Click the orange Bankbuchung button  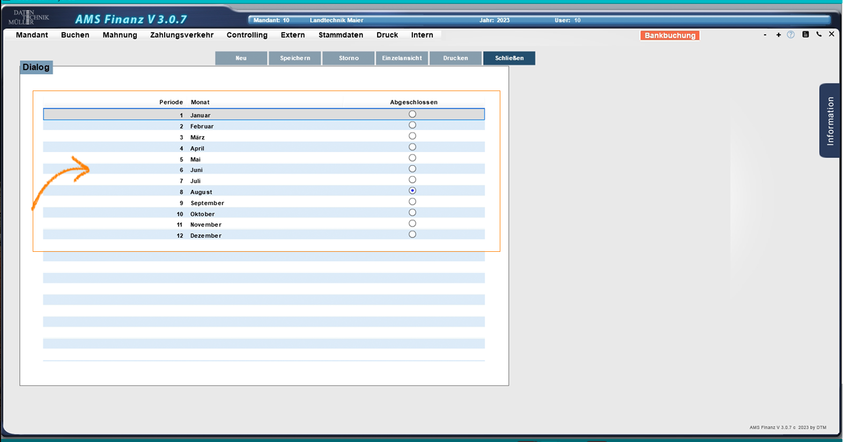tap(670, 35)
